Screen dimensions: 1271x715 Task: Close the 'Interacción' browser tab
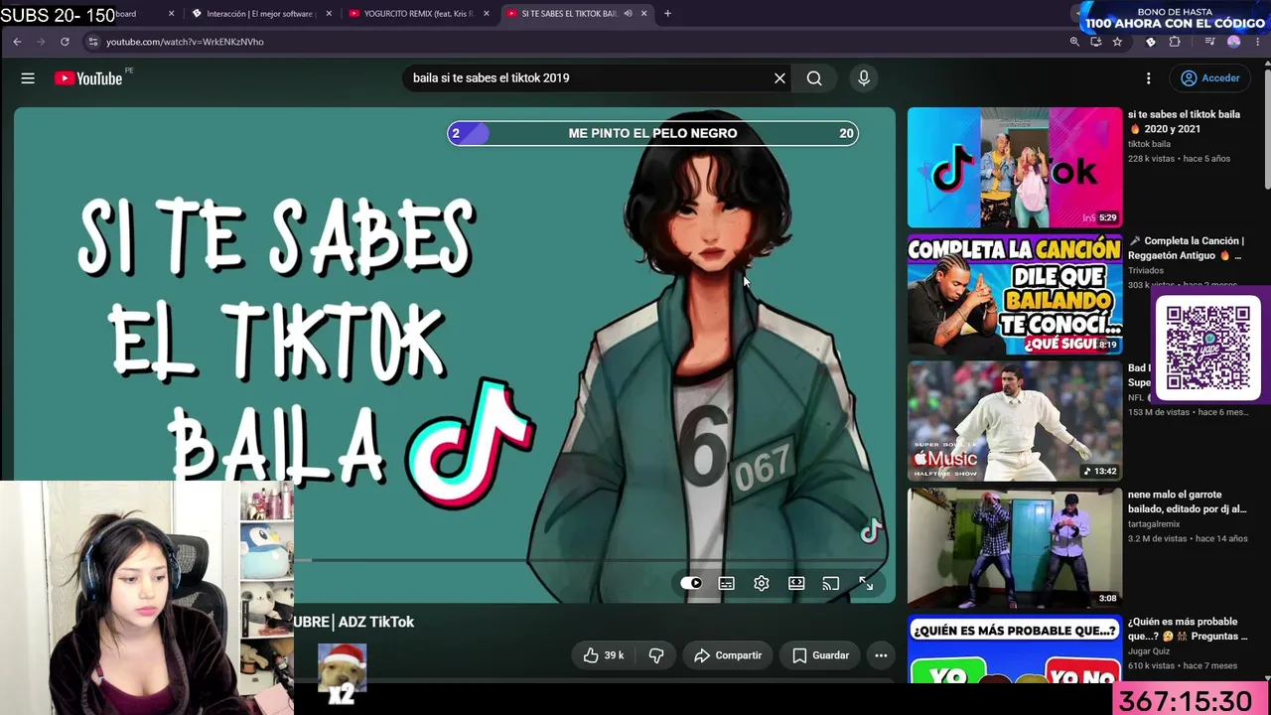tap(329, 14)
